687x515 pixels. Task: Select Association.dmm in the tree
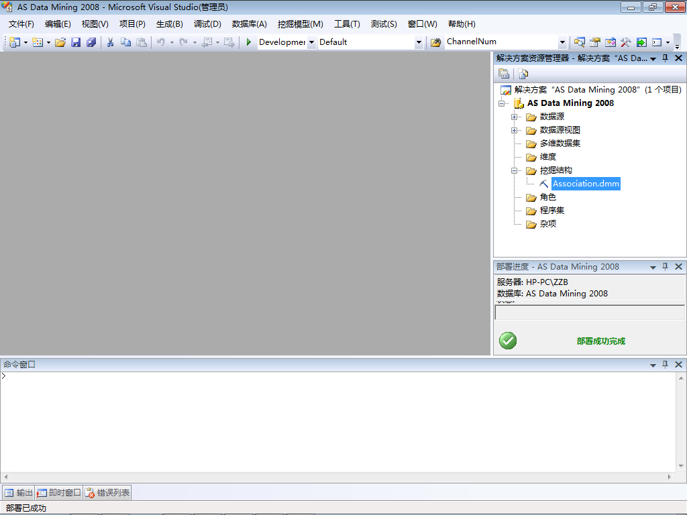[586, 184]
